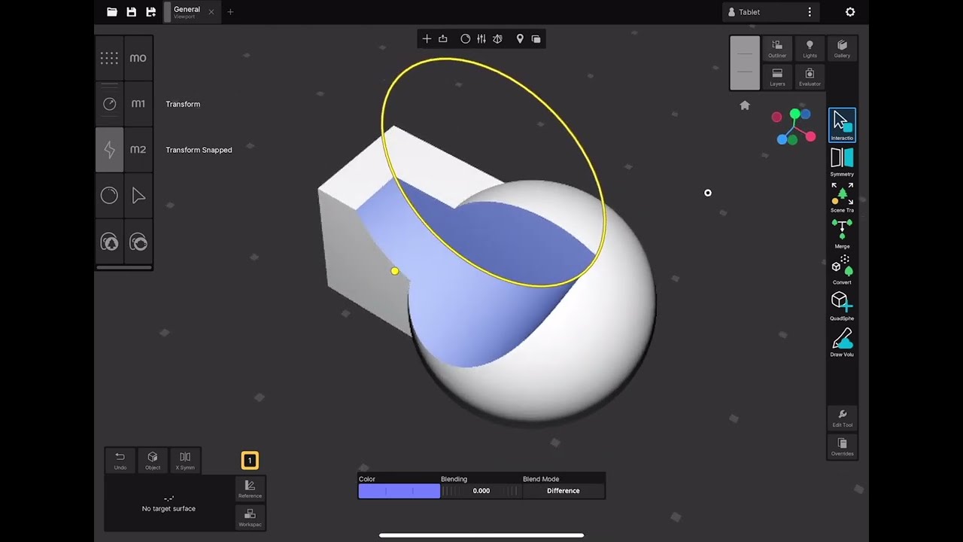Toggle the lightning bolt snap icon
Image resolution: width=963 pixels, height=542 pixels.
[x=109, y=150]
